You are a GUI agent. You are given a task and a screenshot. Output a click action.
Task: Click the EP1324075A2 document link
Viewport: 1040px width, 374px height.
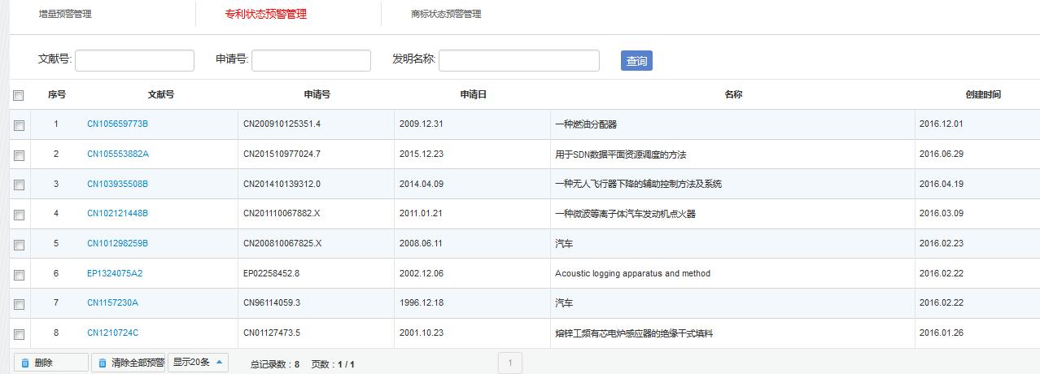(115, 274)
